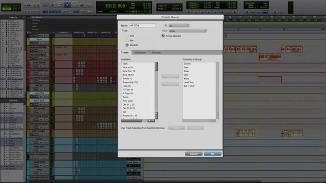Choose the Edit group type

click(x=127, y=36)
